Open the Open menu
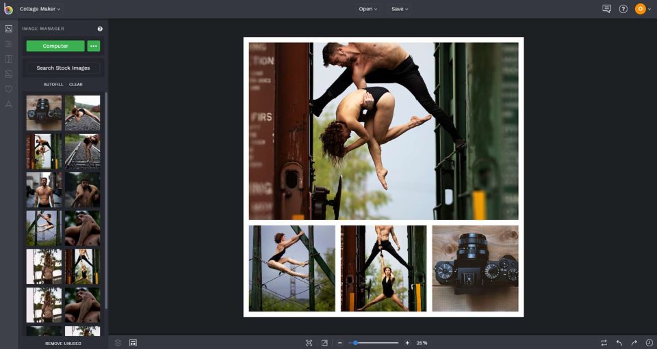This screenshot has height=349, width=657. tap(368, 9)
